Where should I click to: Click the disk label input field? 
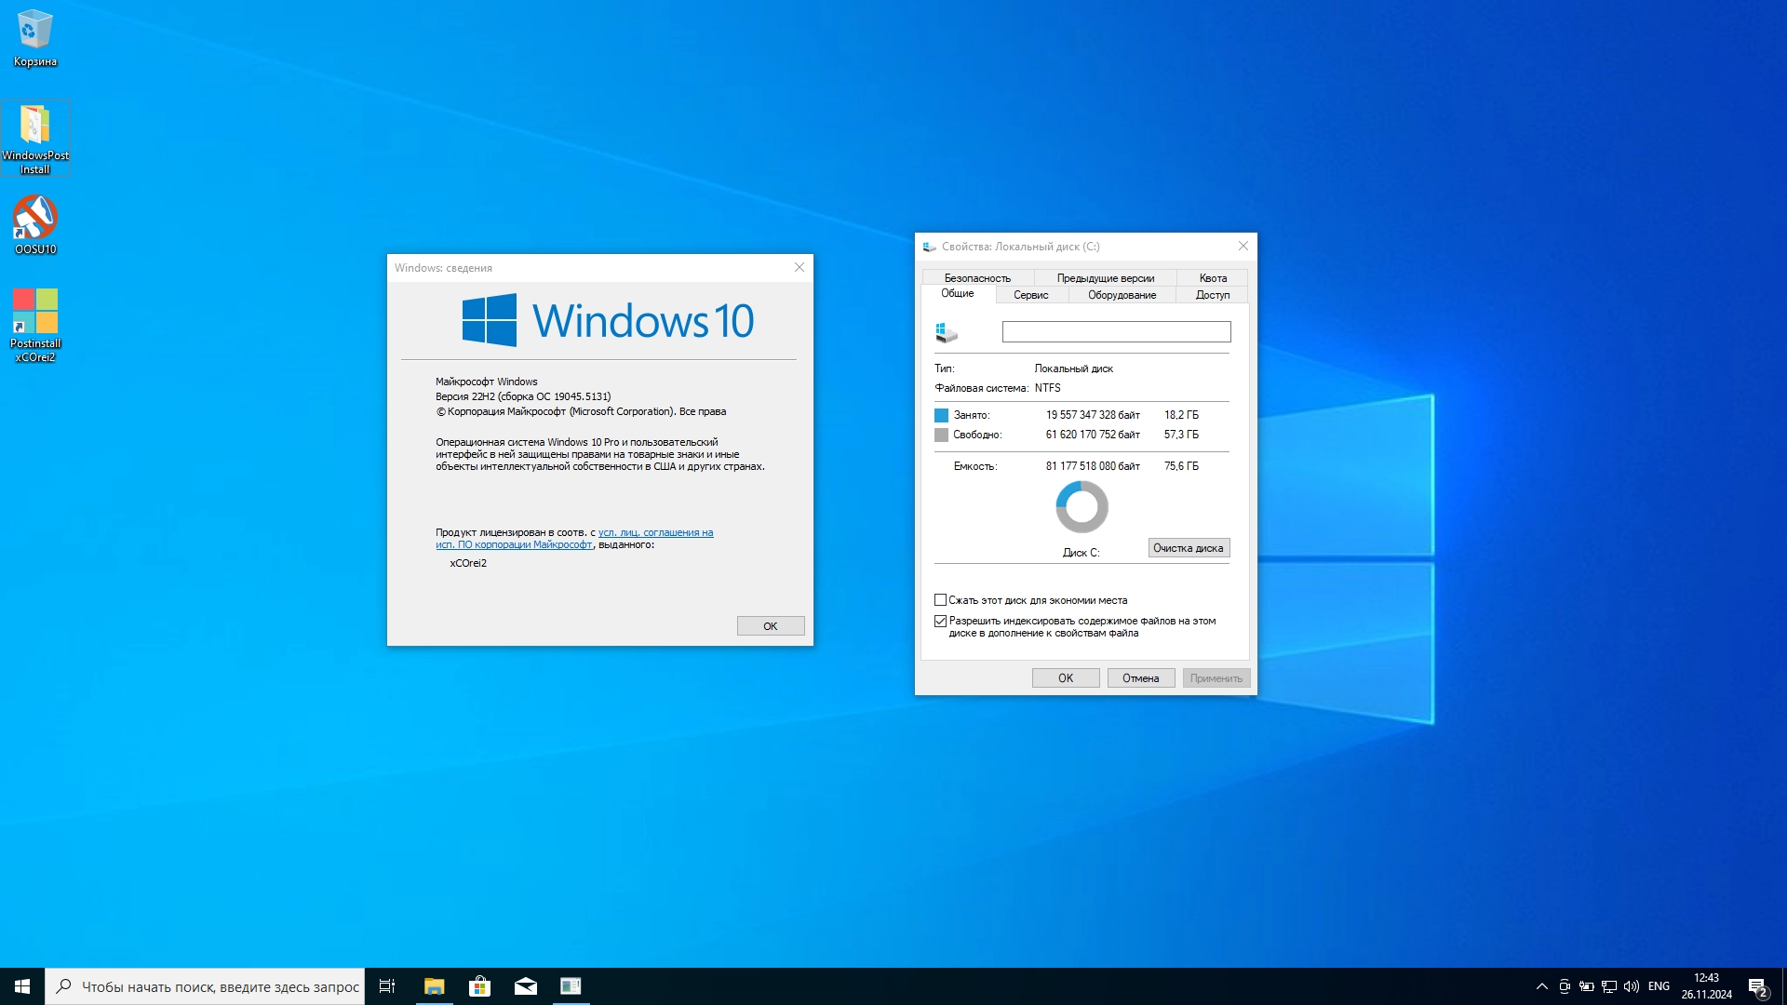[1115, 332]
